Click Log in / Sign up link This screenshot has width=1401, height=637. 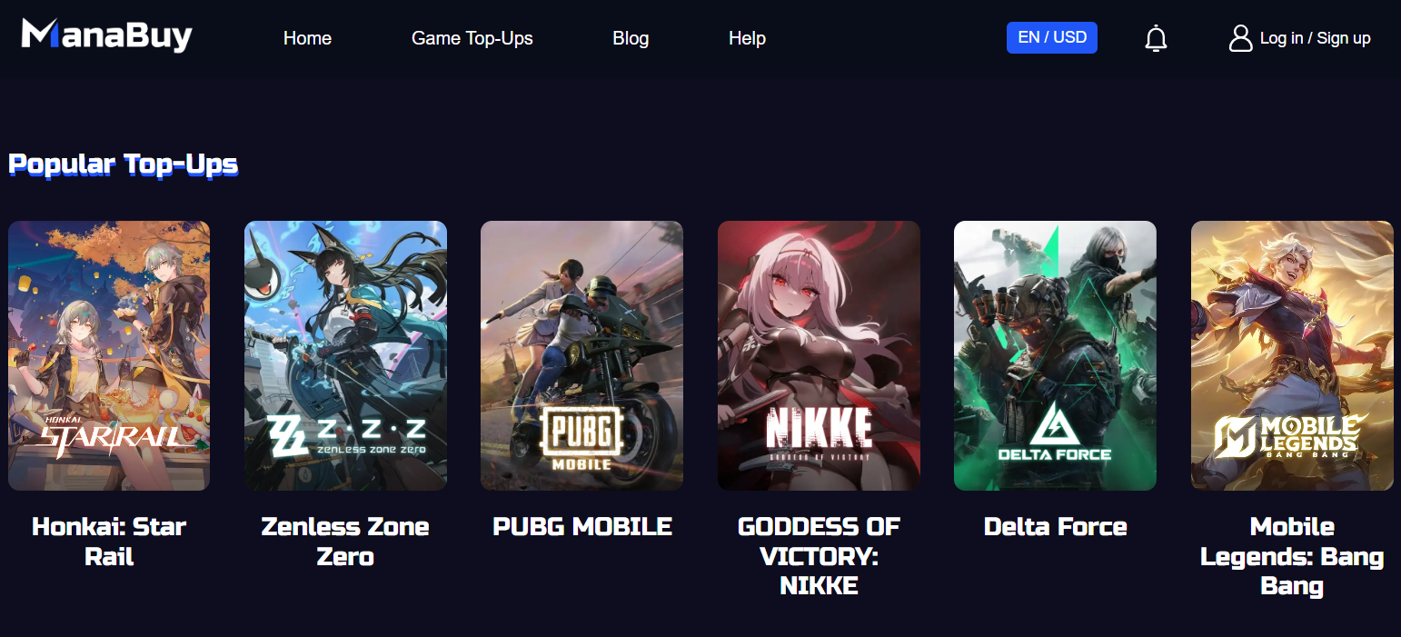(x=1315, y=38)
